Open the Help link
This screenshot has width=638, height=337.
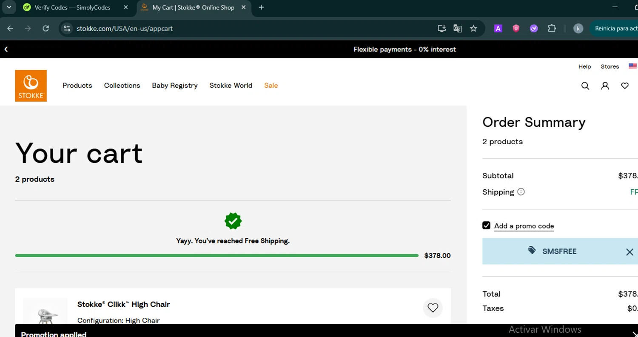tap(585, 66)
